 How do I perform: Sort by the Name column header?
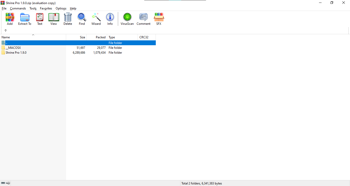point(33,37)
